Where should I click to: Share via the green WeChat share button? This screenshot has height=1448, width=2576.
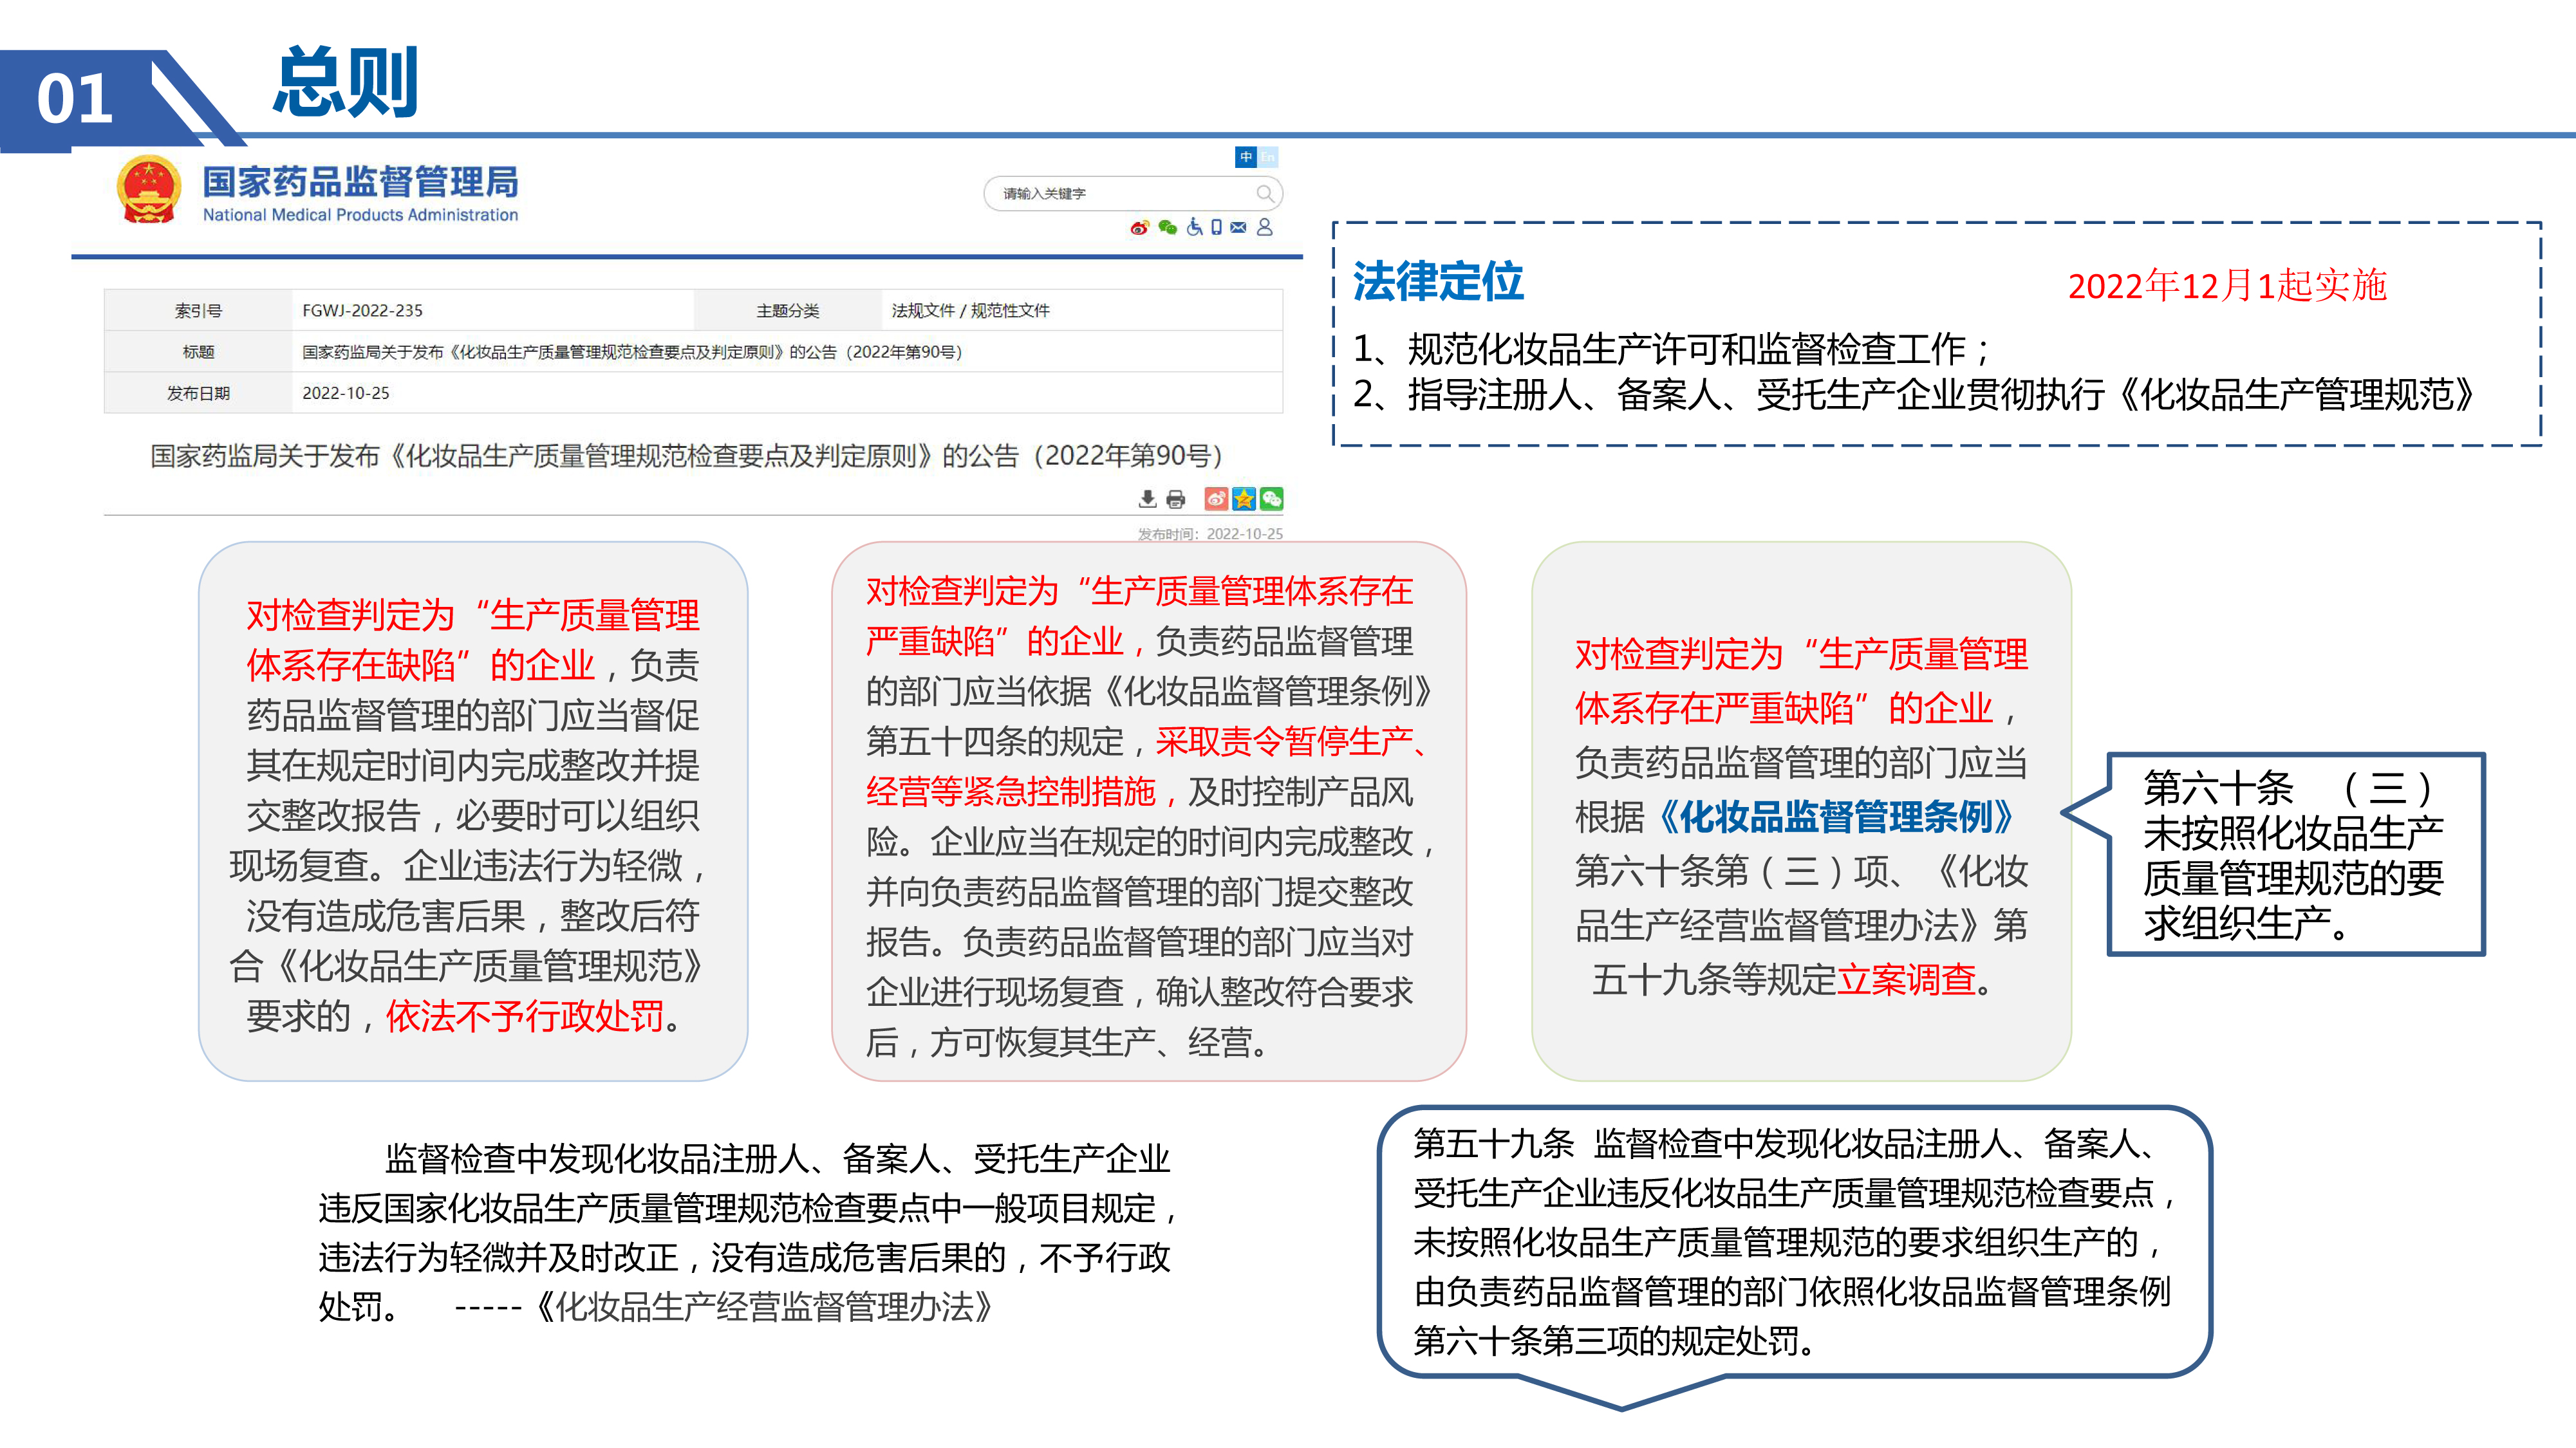pyautogui.click(x=1271, y=499)
